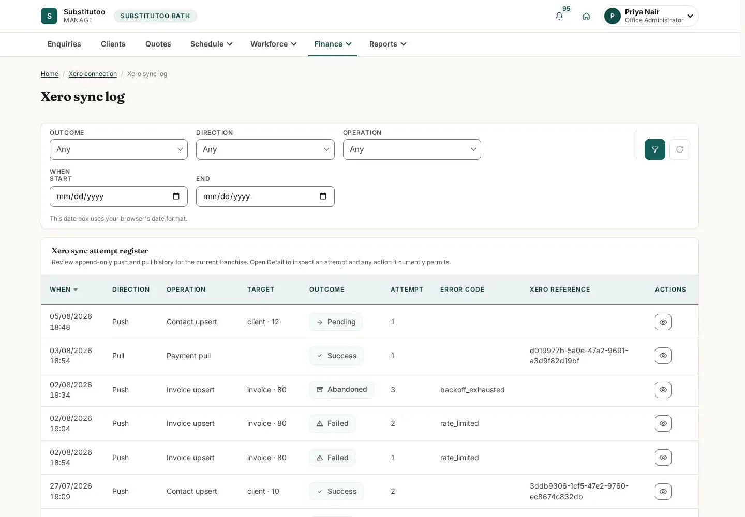View detail for Payment pull row
This screenshot has width=745, height=517.
663,356
